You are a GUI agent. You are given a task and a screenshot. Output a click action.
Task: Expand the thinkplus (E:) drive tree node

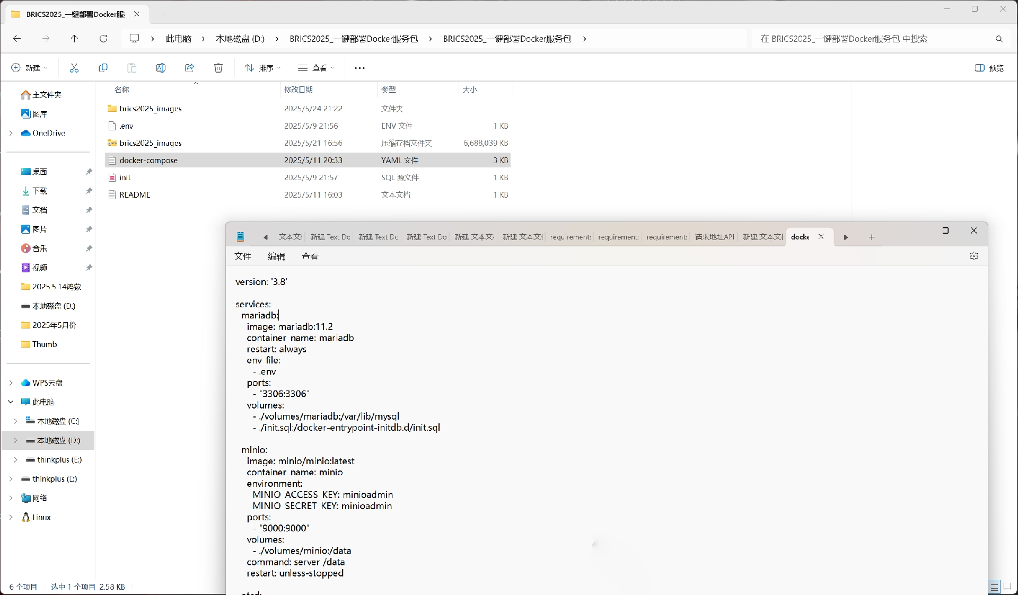[x=15, y=460]
